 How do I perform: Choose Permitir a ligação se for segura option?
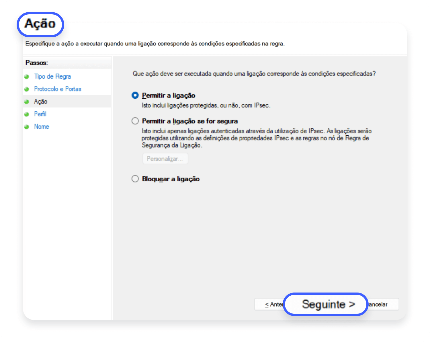click(x=135, y=121)
